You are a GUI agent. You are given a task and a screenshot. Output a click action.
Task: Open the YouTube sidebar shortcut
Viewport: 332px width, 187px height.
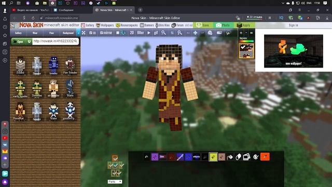point(5,138)
